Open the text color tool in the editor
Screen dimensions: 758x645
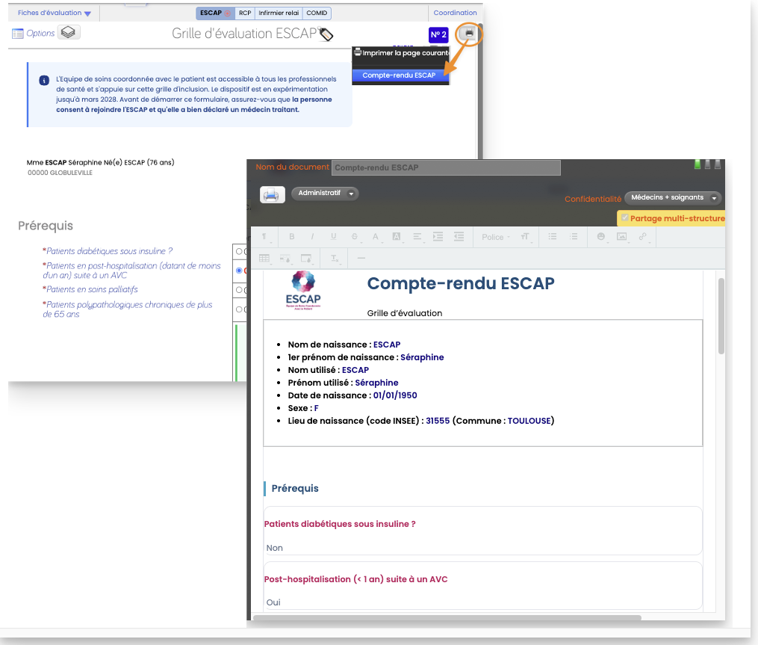[375, 237]
